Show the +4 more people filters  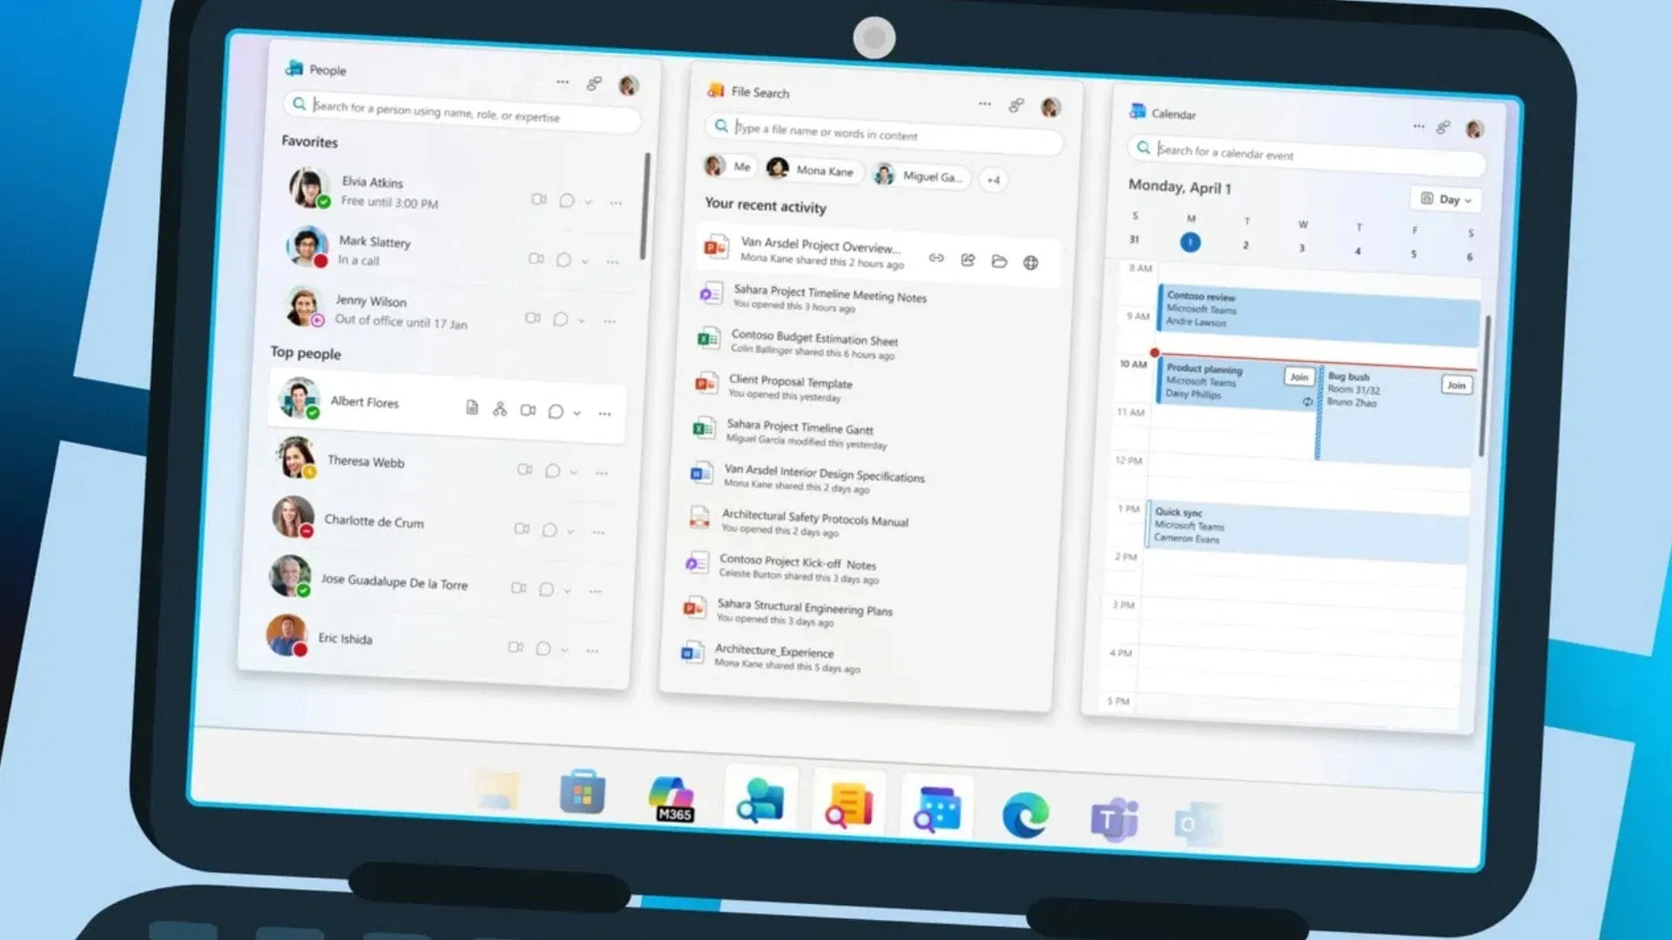point(994,180)
